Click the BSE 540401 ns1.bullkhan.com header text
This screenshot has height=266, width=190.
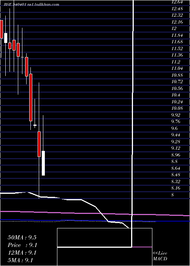(x=32, y=5)
